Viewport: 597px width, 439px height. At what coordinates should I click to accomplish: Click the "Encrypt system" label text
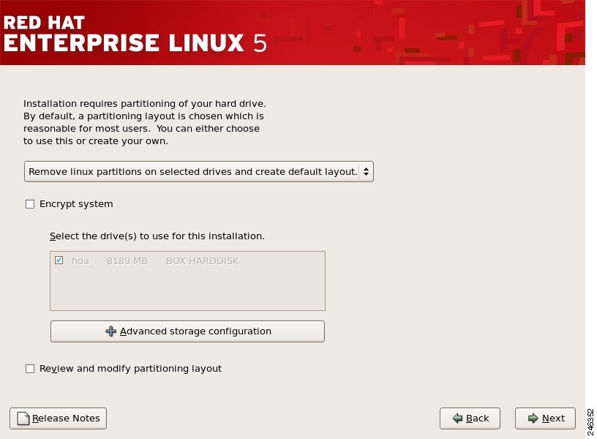coord(76,204)
